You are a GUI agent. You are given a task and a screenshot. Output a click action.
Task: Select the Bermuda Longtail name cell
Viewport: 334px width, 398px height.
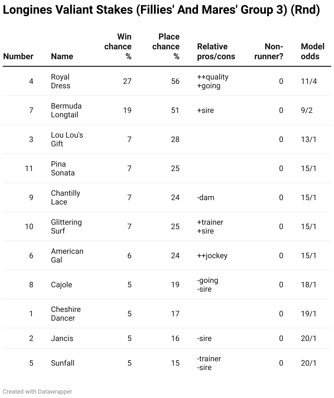[66, 110]
